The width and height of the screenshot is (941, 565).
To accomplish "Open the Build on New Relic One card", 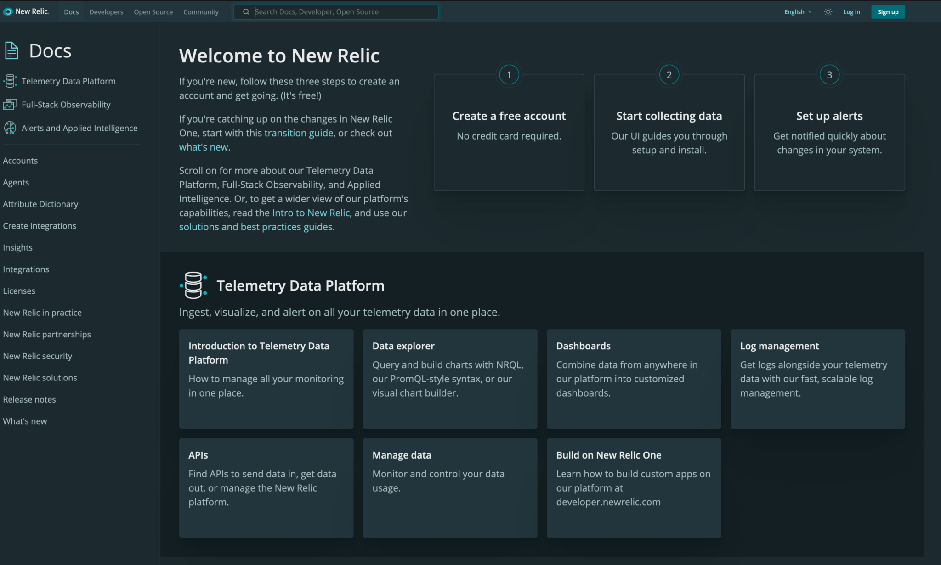I will coord(634,488).
